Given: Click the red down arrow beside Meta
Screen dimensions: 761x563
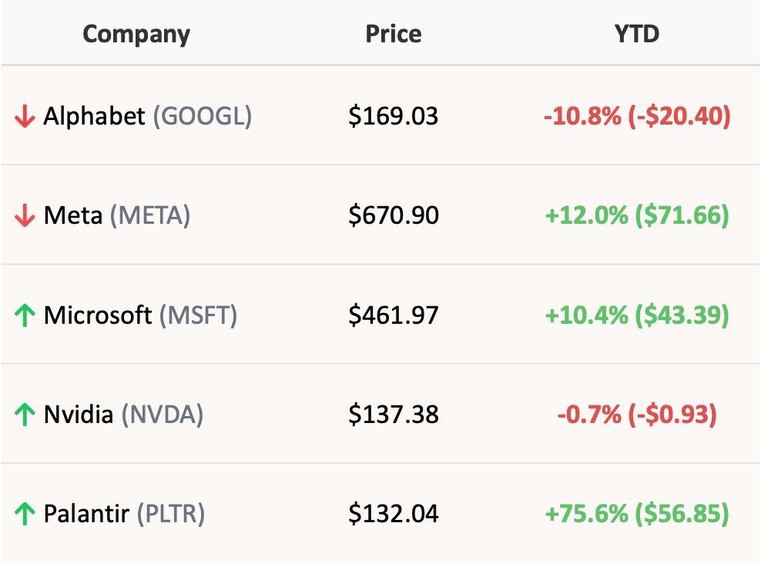Looking at the screenshot, I should pos(25,216).
